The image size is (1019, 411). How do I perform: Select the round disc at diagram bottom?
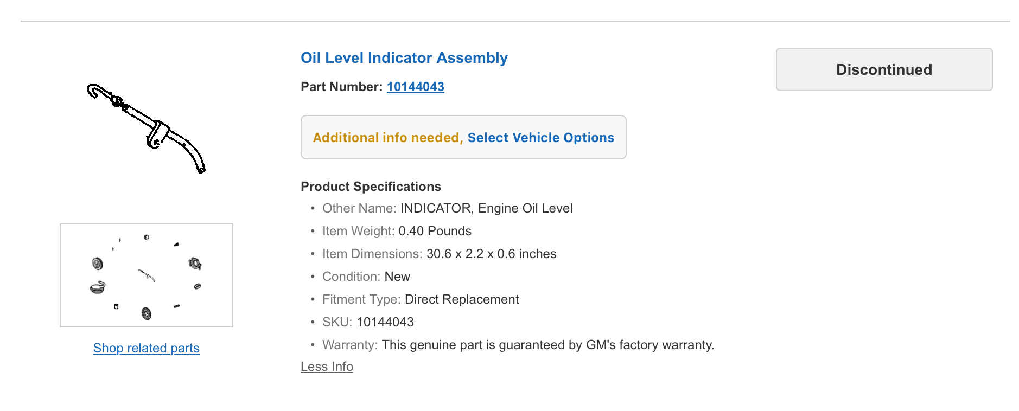147,313
